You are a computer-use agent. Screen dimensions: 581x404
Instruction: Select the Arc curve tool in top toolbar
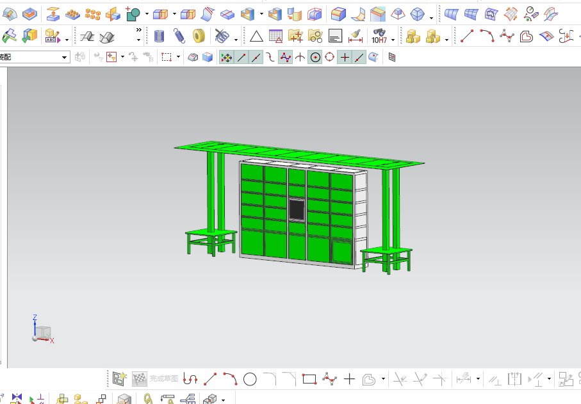487,36
